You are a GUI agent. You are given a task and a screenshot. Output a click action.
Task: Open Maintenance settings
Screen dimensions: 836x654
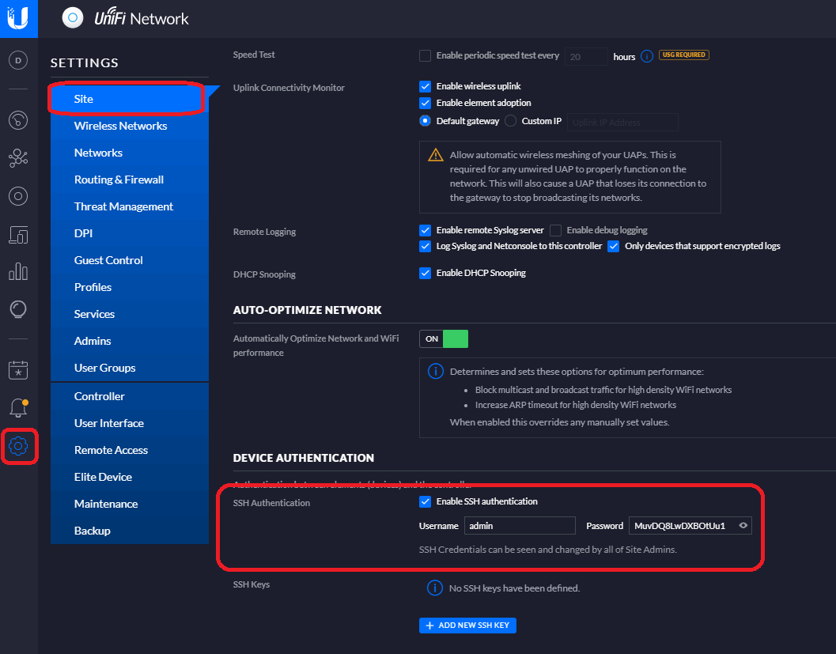[130, 504]
